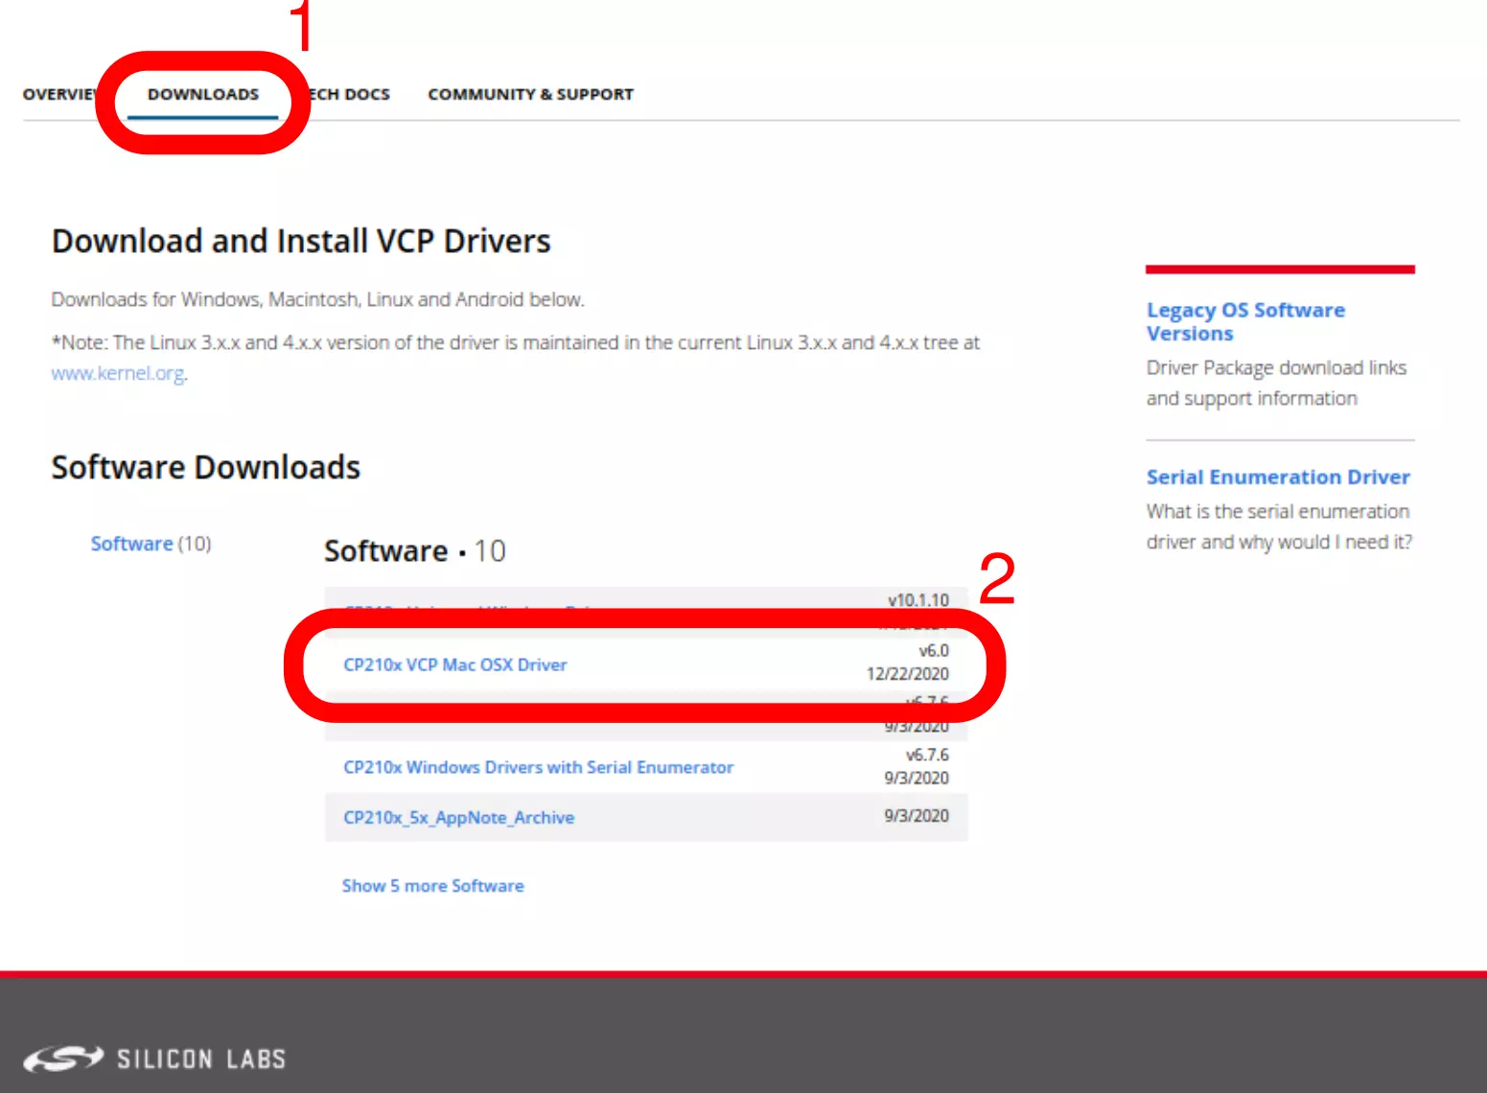This screenshot has width=1487, height=1093.
Task: Click the Silicon Labs footer logo
Action: click(x=154, y=1058)
